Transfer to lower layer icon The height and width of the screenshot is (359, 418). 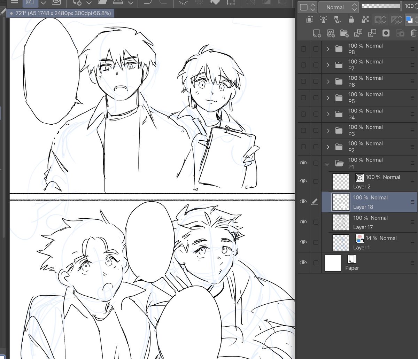358,33
